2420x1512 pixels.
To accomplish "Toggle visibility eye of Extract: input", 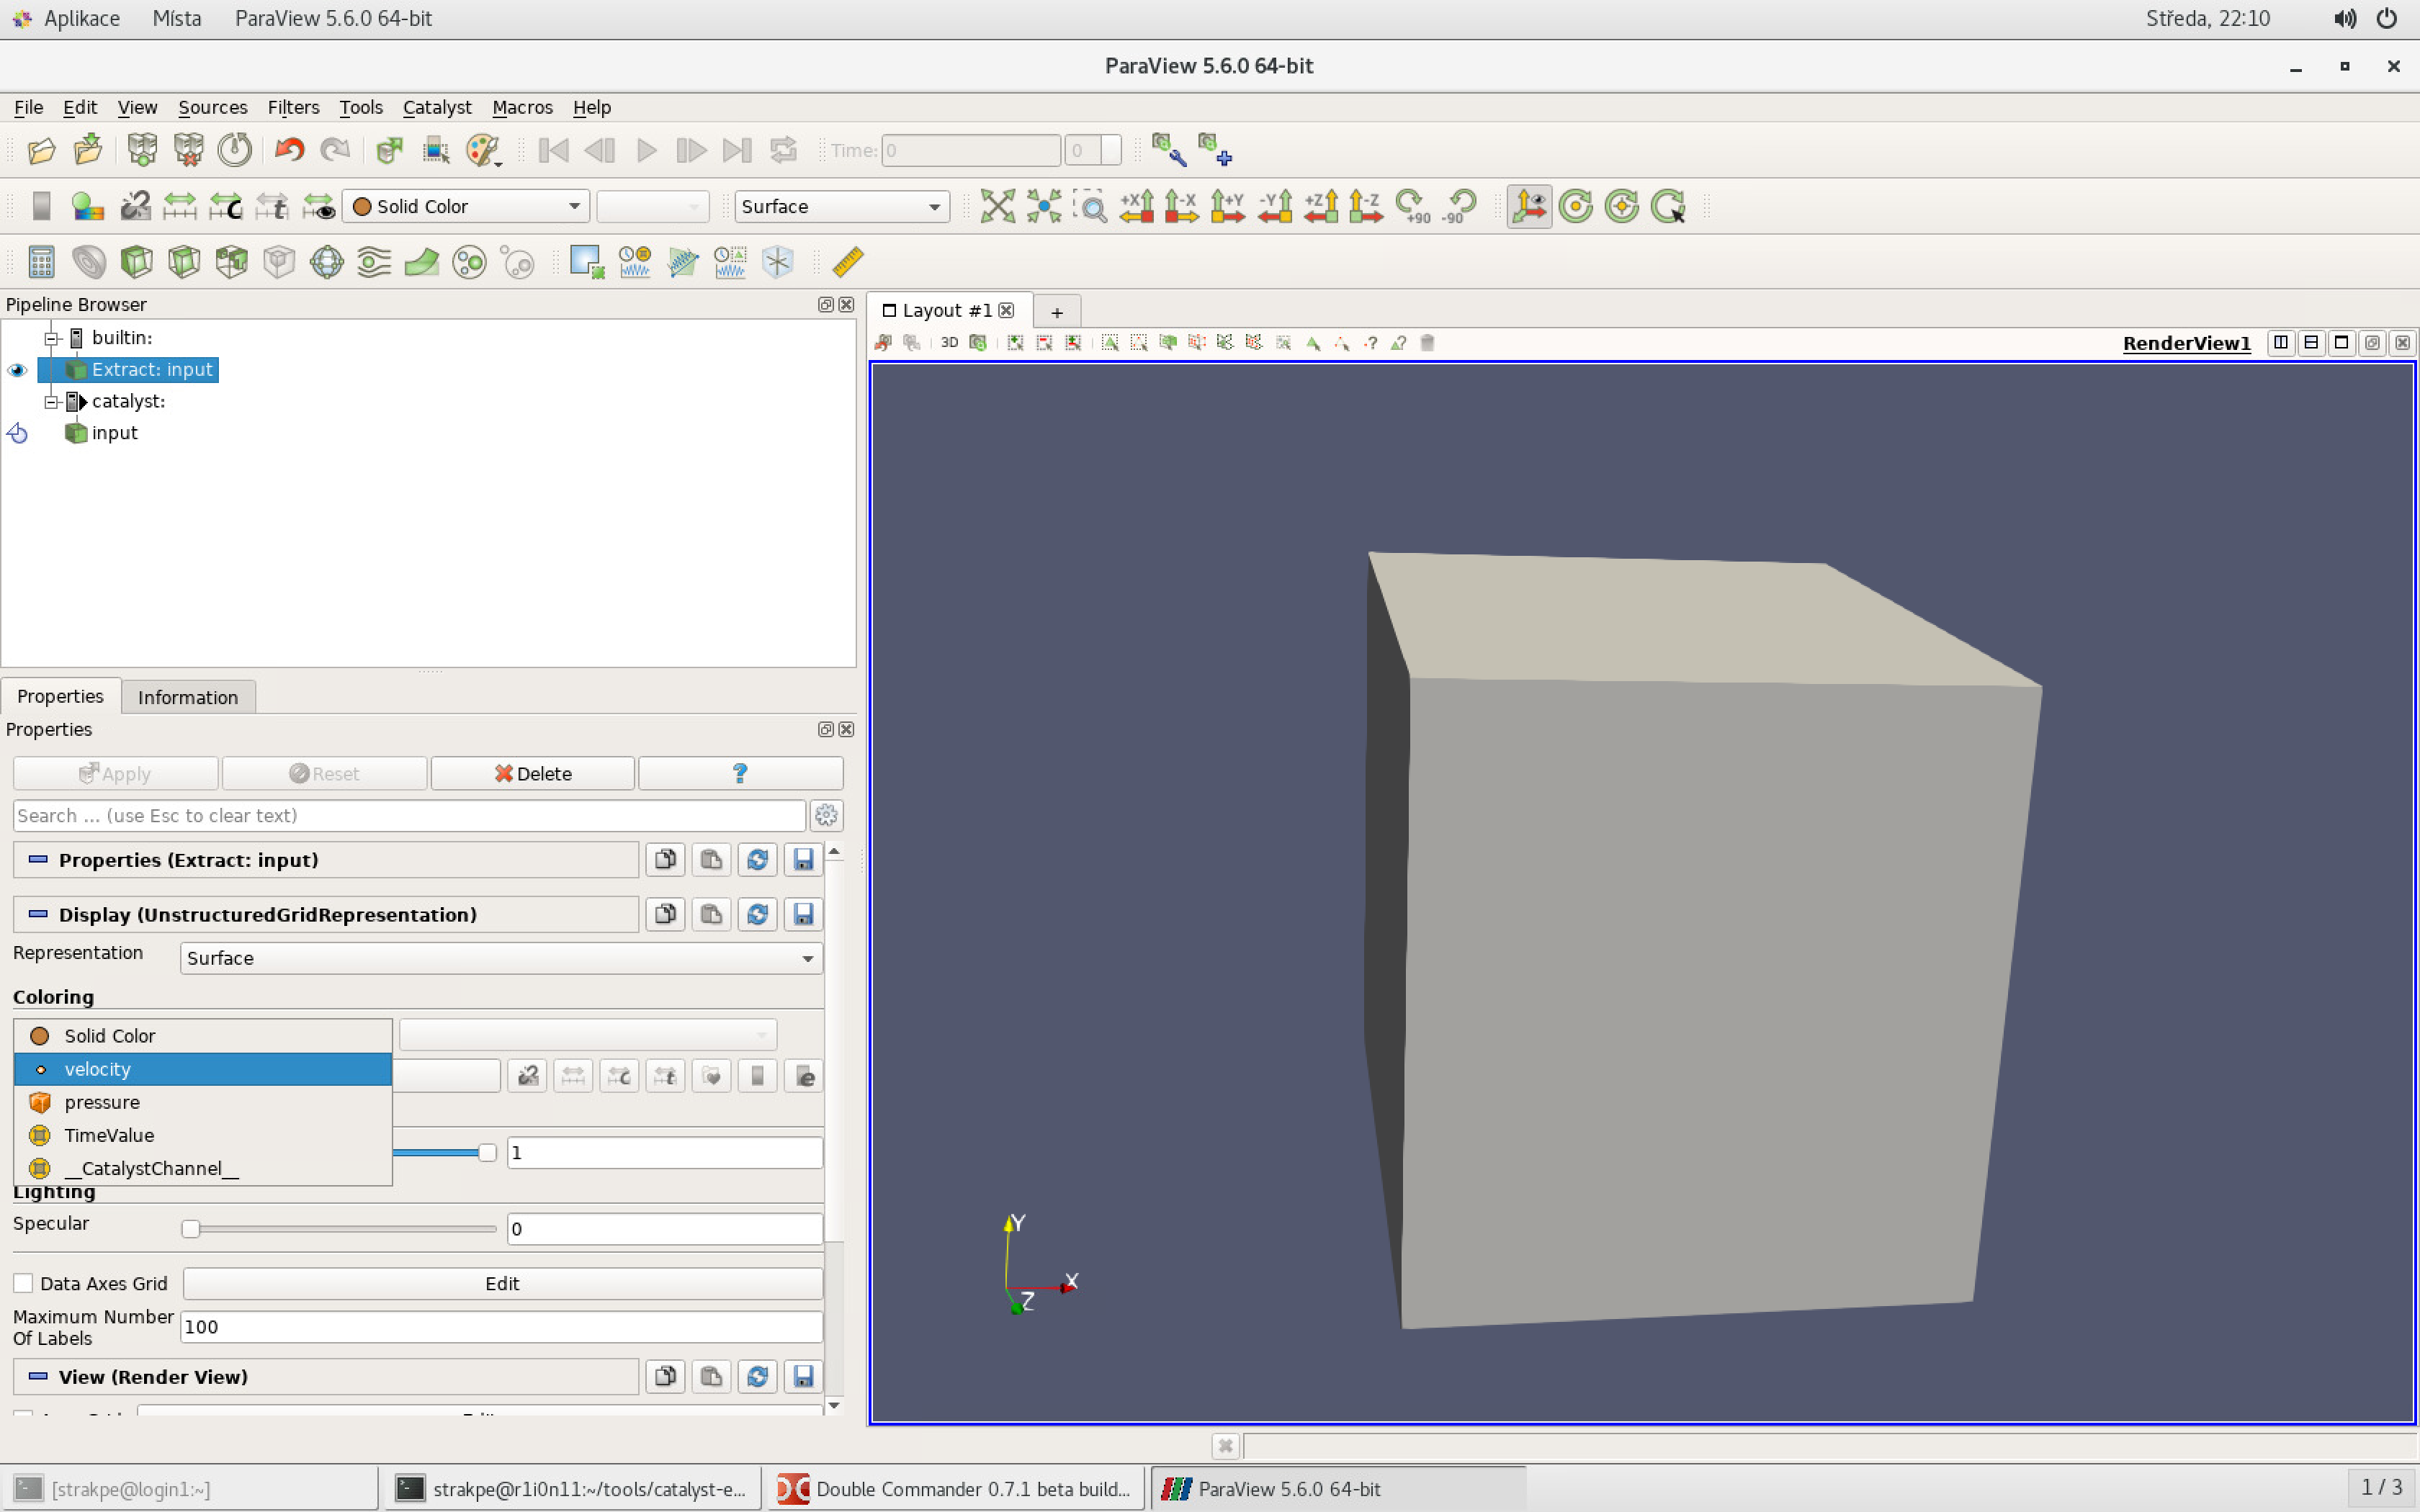I will (17, 370).
